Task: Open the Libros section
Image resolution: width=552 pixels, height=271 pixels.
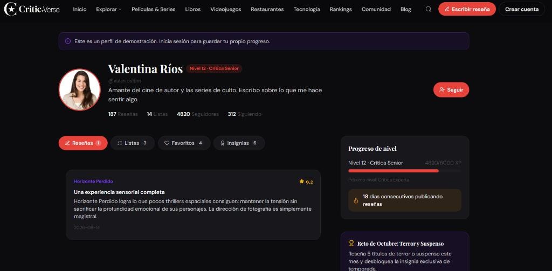Action: (193, 9)
